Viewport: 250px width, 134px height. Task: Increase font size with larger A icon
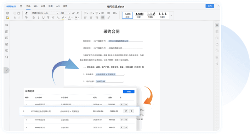tap(73, 13)
